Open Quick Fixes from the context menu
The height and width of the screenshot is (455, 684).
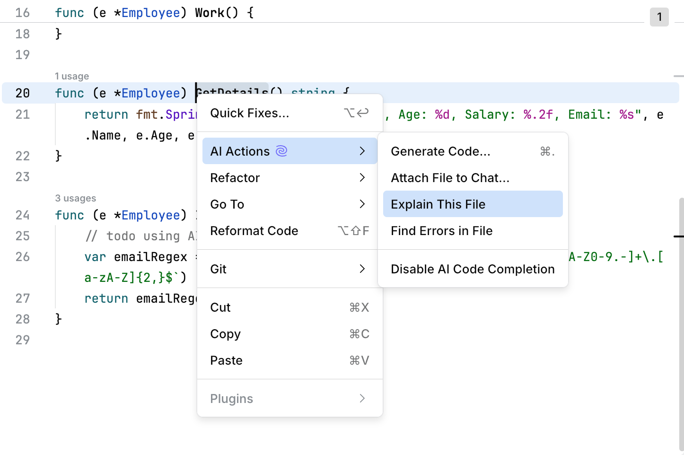(249, 113)
